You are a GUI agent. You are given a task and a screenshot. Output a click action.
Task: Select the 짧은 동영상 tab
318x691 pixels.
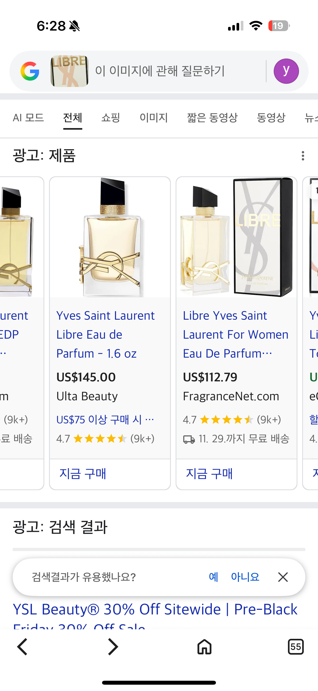click(x=212, y=118)
